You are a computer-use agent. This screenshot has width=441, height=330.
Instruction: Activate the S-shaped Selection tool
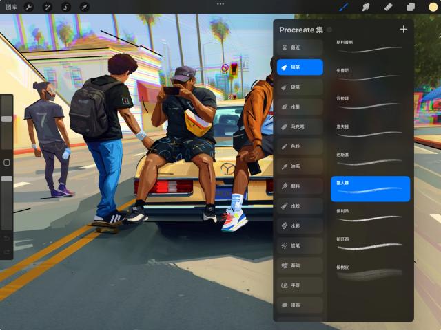(66, 7)
